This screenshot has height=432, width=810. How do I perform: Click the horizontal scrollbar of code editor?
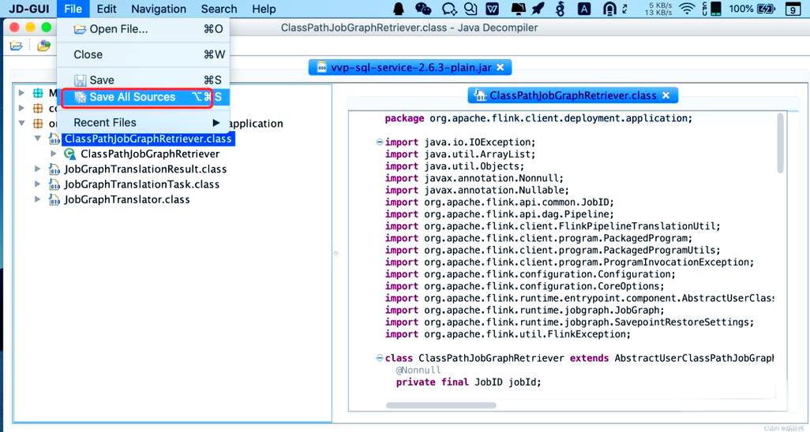(441, 406)
